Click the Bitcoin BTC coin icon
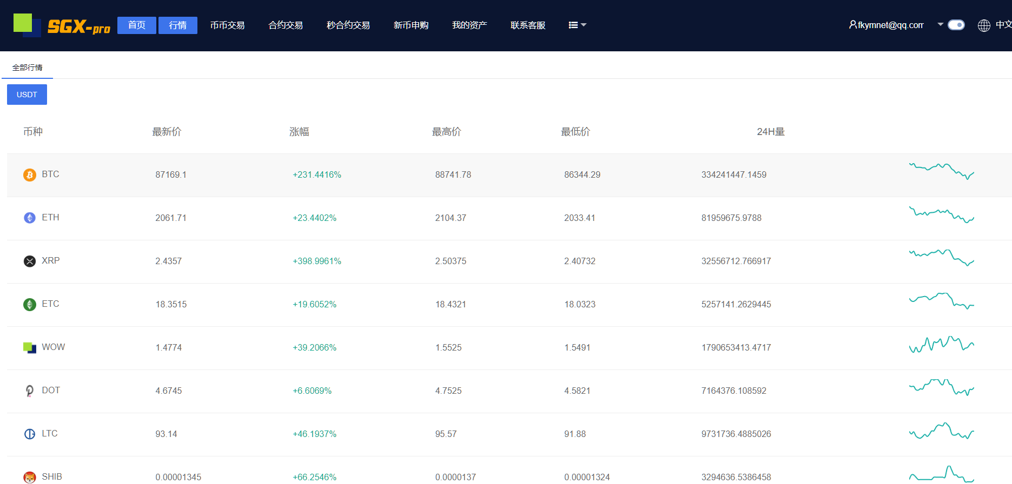This screenshot has width=1012, height=484. [30, 174]
